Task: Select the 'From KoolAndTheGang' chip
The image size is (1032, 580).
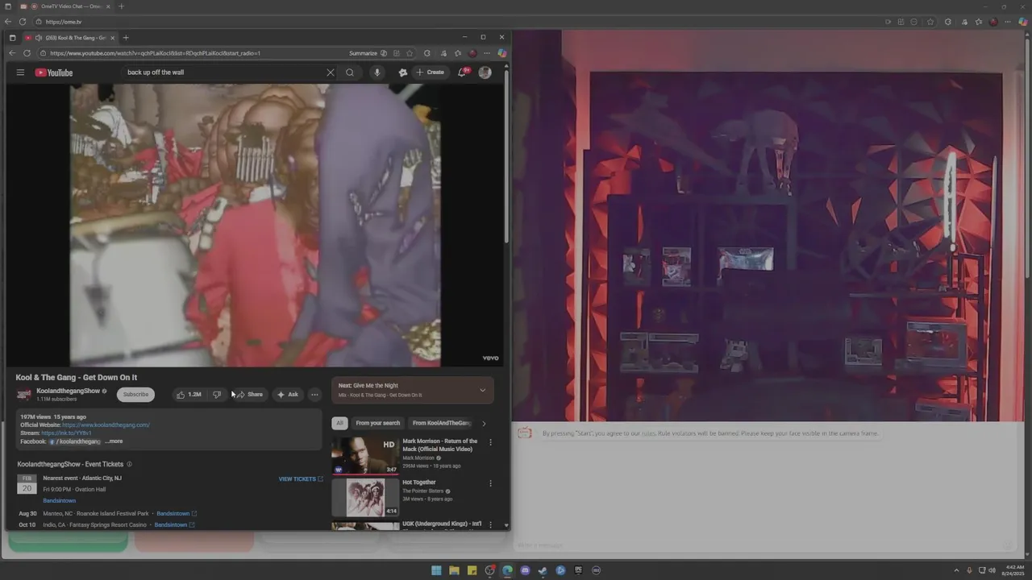Action: click(x=441, y=423)
